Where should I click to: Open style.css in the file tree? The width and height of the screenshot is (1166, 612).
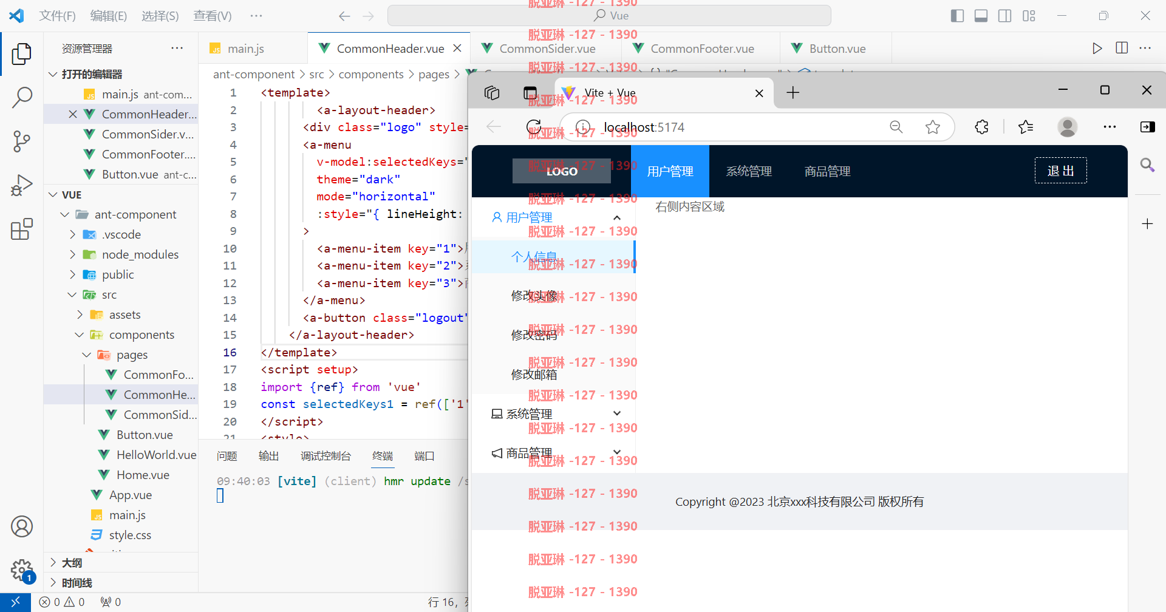(130, 535)
